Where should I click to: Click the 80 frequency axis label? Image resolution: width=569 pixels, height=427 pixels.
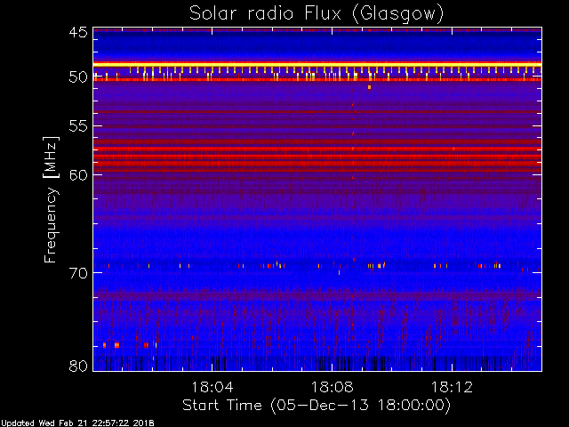(78, 366)
